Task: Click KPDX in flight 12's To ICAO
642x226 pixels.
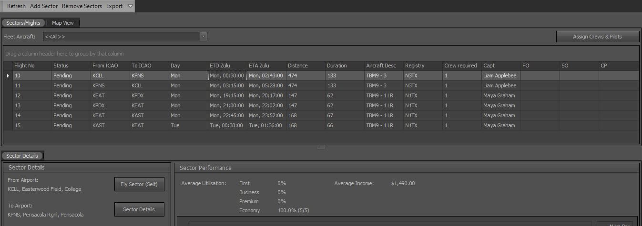Action: click(x=149, y=95)
